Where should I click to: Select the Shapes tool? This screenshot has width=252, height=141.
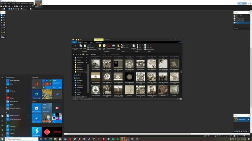pos(3,37)
